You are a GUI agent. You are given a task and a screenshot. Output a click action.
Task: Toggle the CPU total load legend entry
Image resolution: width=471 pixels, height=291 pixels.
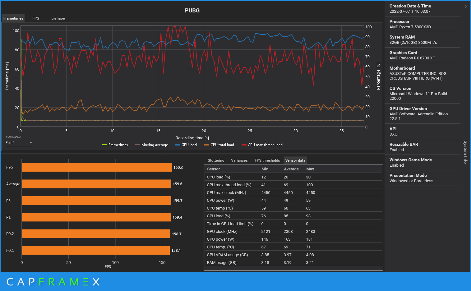click(x=219, y=145)
